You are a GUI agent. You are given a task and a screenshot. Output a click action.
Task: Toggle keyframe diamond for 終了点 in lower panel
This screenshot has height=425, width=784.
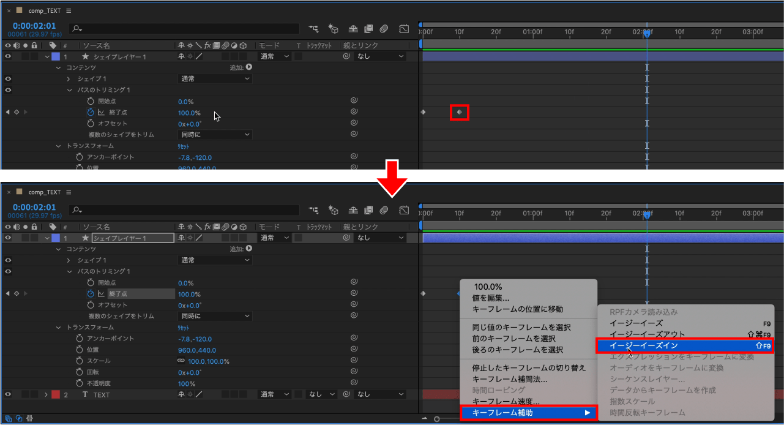point(17,294)
